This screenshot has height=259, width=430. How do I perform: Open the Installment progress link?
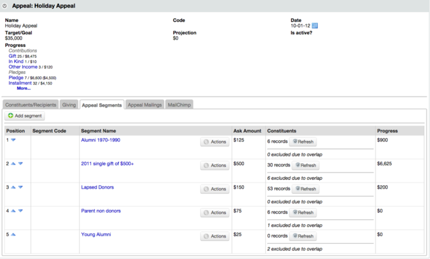pos(20,83)
